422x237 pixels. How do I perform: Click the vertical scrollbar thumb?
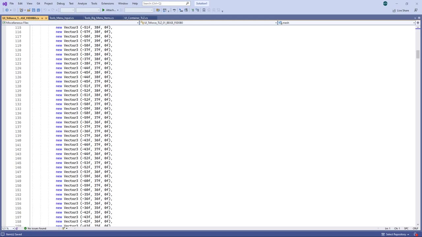(x=418, y=54)
